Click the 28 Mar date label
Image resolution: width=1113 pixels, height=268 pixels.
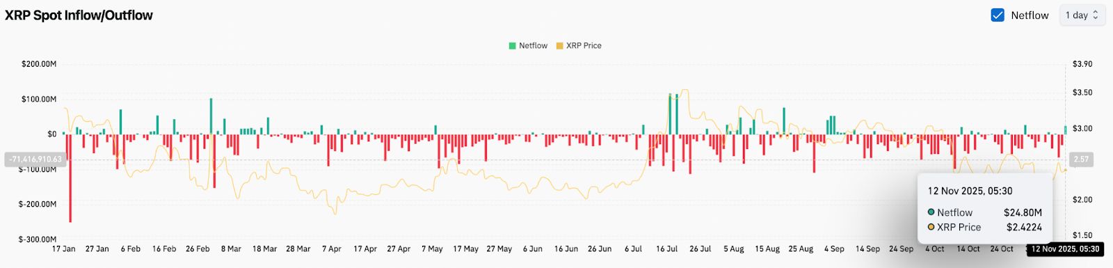pyautogui.click(x=298, y=249)
